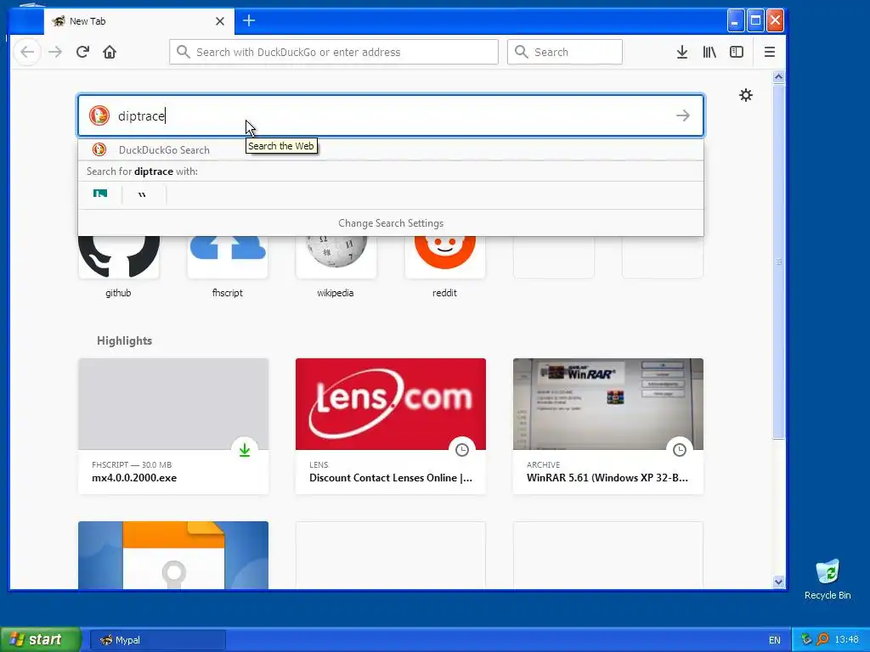Screen dimensions: 870x652
Task: Open a new tab with plus button
Action: [249, 21]
